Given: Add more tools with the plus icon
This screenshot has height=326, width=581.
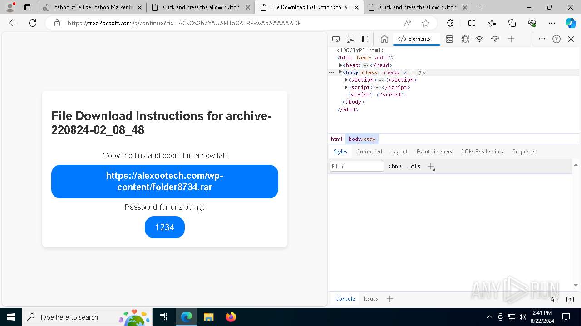Looking at the screenshot, I should 511,39.
